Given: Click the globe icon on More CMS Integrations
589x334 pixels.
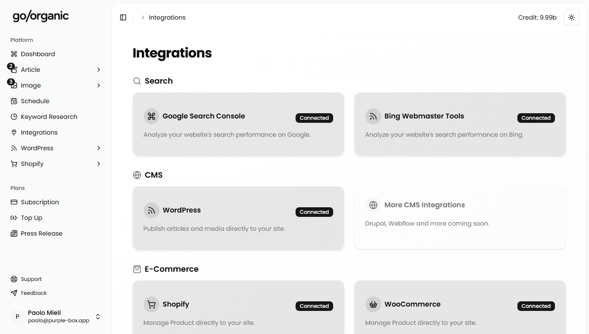Looking at the screenshot, I should [x=373, y=205].
